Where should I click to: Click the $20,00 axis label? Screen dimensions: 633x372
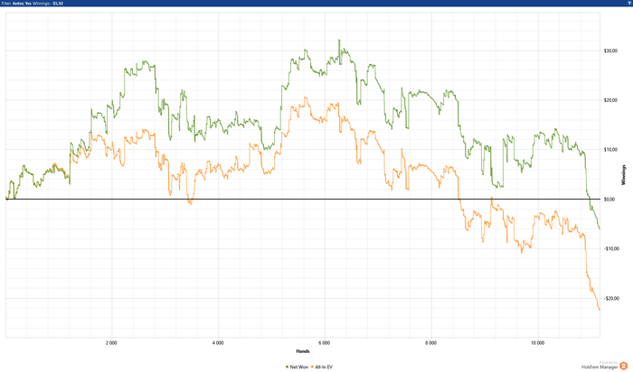point(610,100)
